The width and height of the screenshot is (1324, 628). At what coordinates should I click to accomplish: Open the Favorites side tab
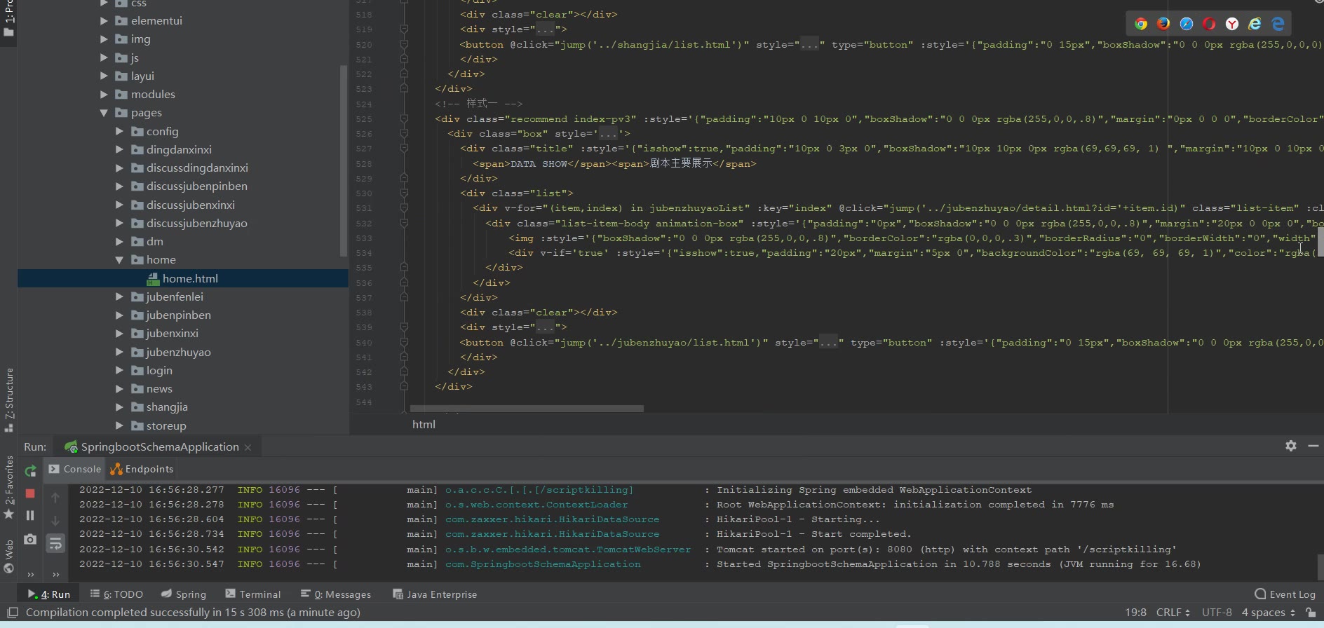(x=8, y=487)
